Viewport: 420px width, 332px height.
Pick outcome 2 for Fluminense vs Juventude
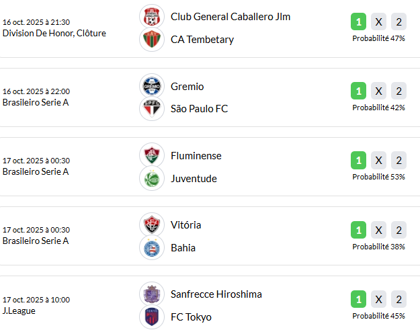coord(399,160)
